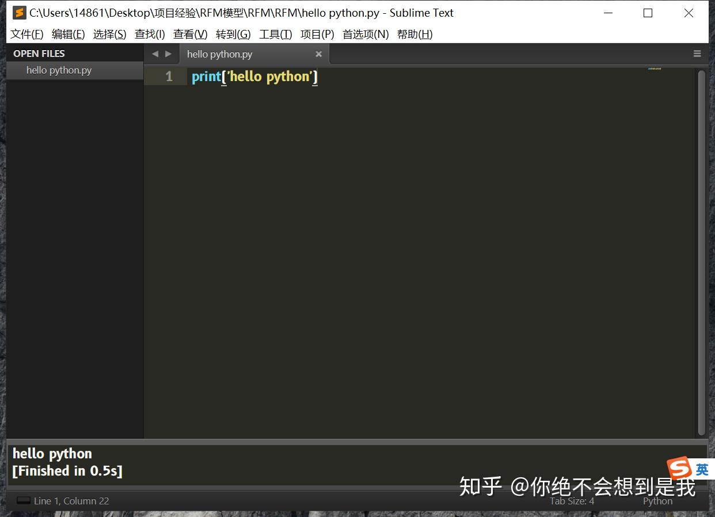Screen dimensions: 715x517
Task: Click the panel indicator icon in the status bar
Action: pos(22,500)
